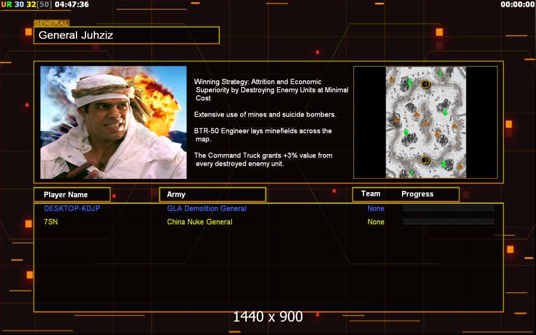Click the Command Truck bonus description line
The height and width of the screenshot is (335, 536).
click(x=263, y=160)
